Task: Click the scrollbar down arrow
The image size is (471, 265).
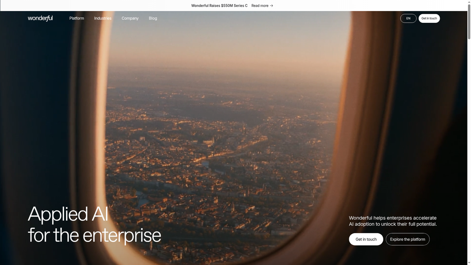Action: (x=469, y=263)
